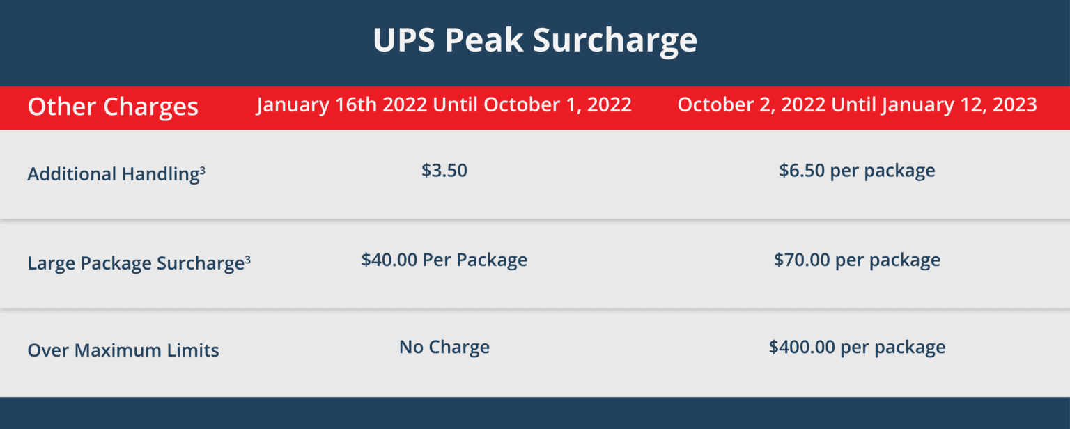
Task: Click the October 2, 2022 Until January 12 header
Action: 857,104
